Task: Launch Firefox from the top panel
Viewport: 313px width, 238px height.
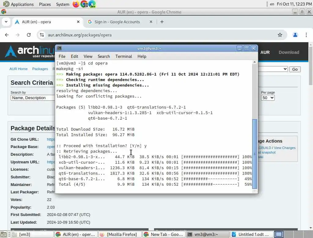Action: point(76,4)
